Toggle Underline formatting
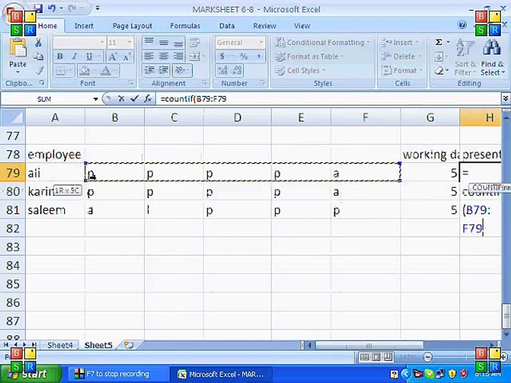The image size is (511, 383). (x=89, y=56)
